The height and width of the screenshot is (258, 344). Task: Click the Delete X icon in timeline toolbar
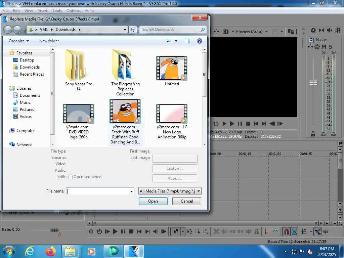pos(216,231)
